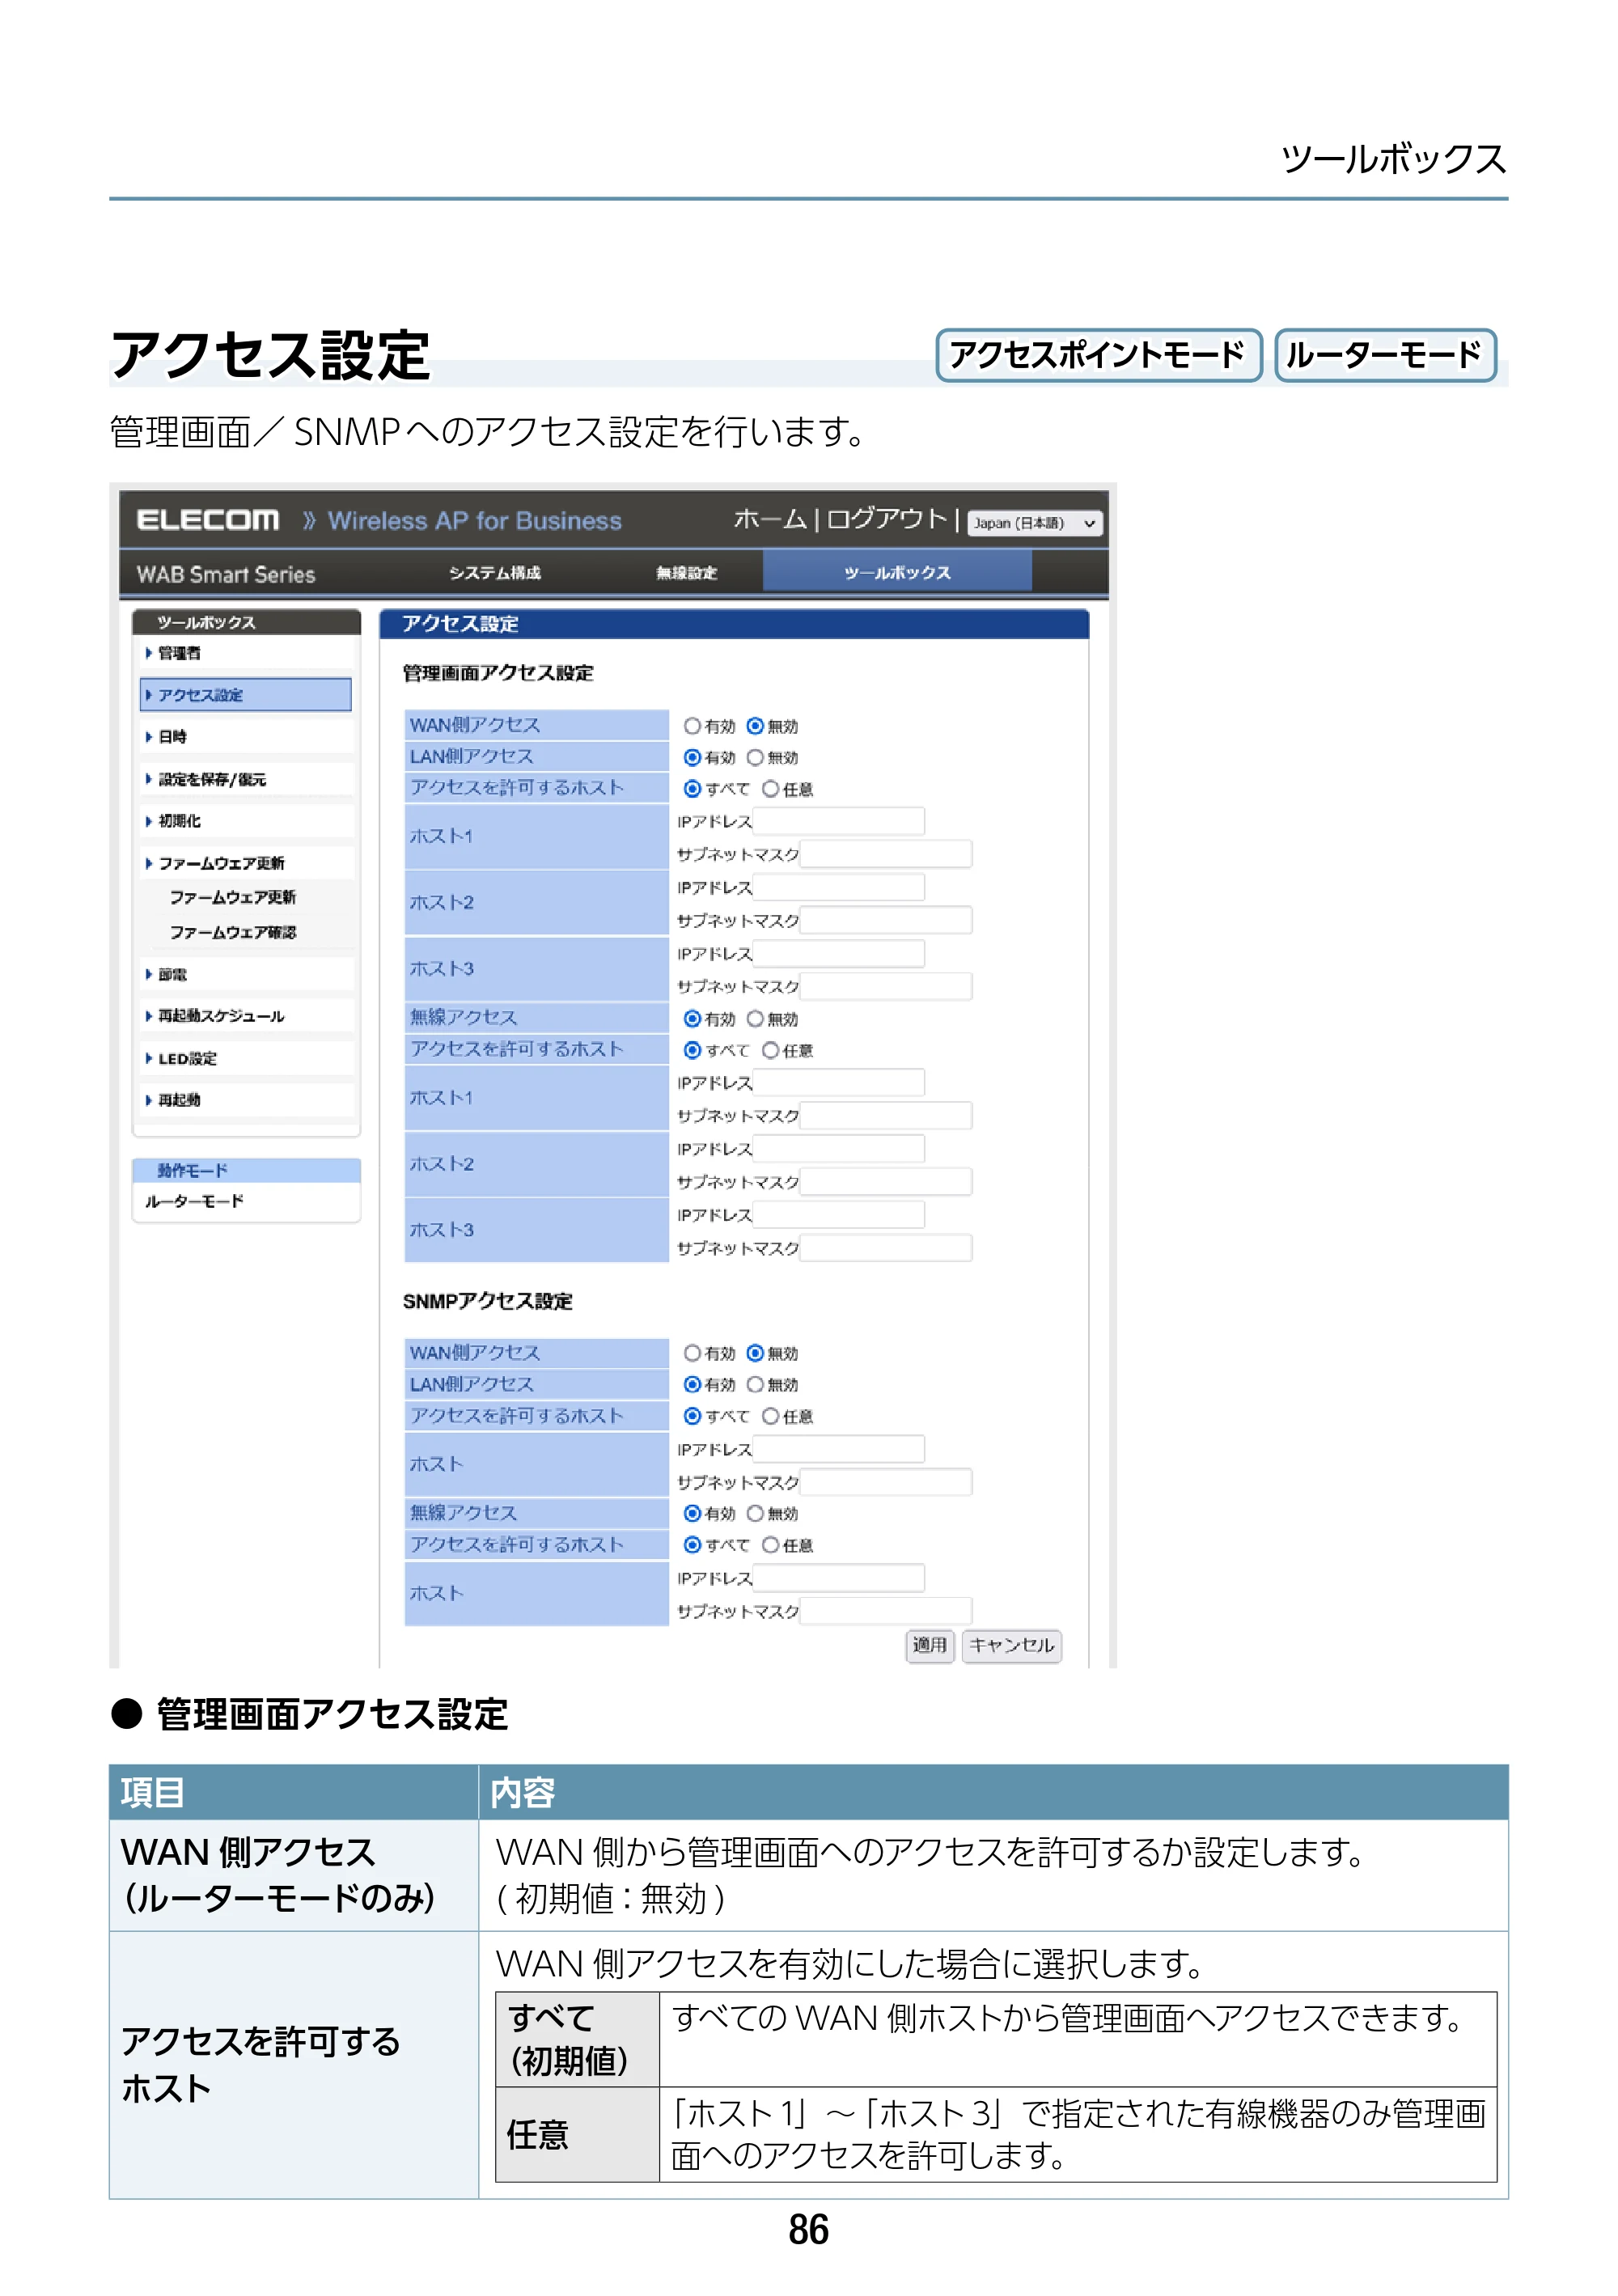Choose 任意 for SNMP wired allowed host

770,1416
